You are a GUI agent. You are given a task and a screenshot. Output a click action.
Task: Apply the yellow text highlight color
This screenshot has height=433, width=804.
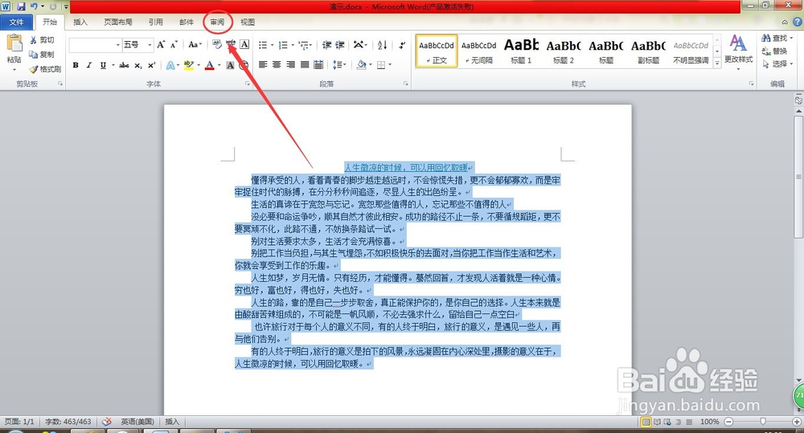tap(187, 65)
